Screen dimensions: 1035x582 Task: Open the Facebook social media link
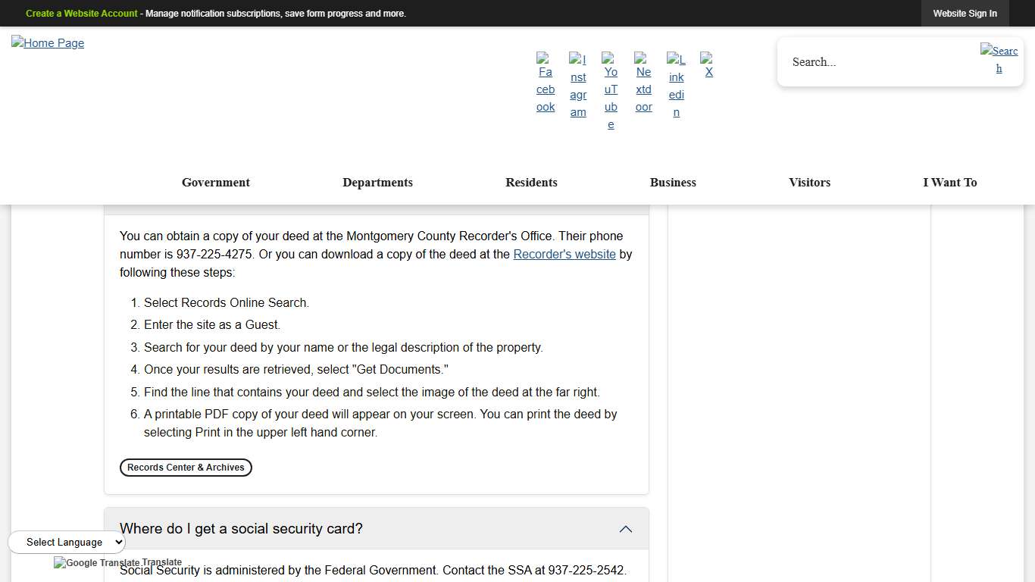pos(545,83)
